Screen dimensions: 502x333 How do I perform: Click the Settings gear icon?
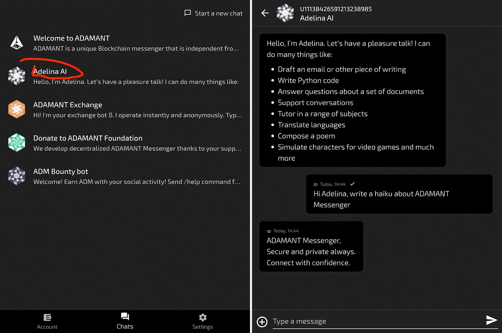click(x=203, y=317)
